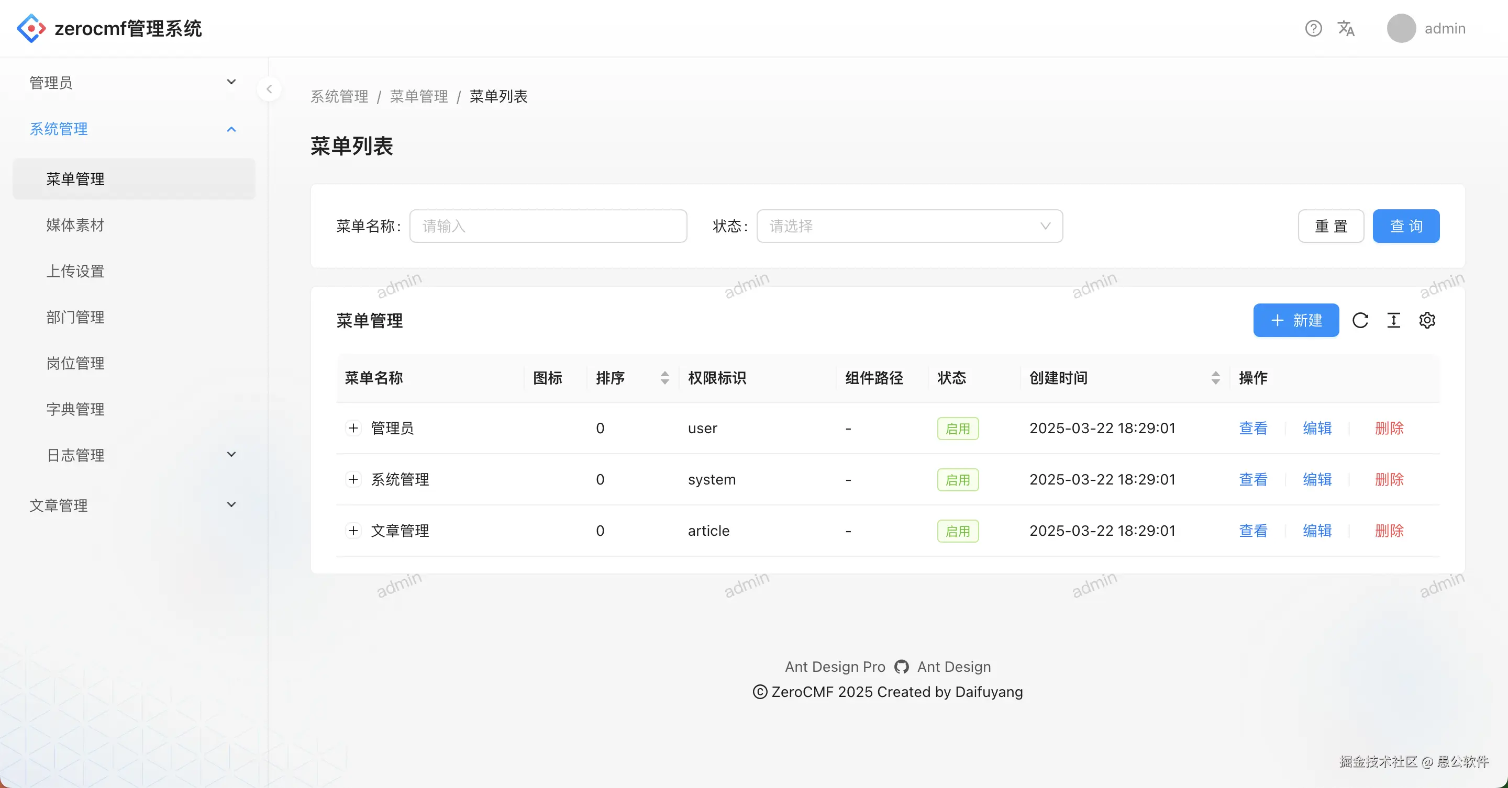Expand the 文章管理 table row
The width and height of the screenshot is (1508, 788).
click(x=353, y=530)
